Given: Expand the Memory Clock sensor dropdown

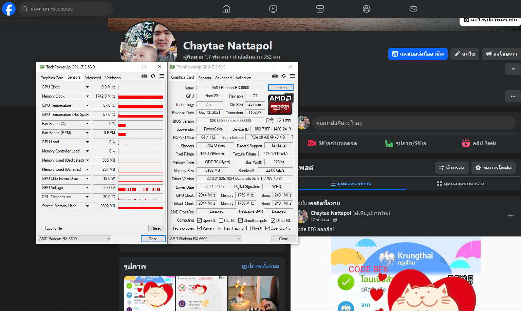Looking at the screenshot, I should pos(87,96).
